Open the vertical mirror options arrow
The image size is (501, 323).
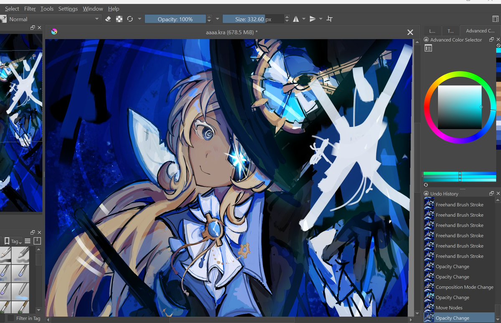(321, 19)
